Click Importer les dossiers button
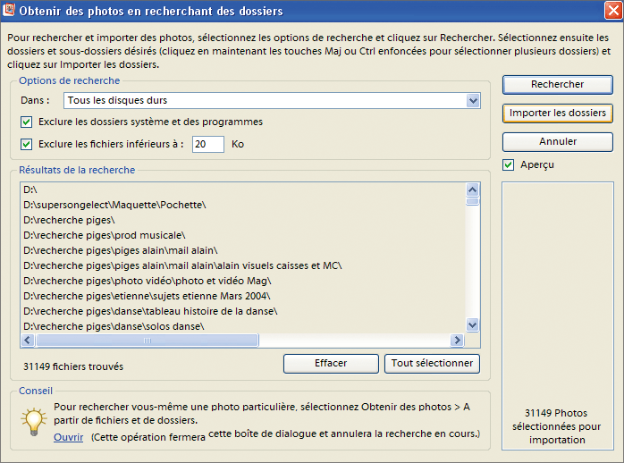Viewport: 624px width, 463px height. 557,113
